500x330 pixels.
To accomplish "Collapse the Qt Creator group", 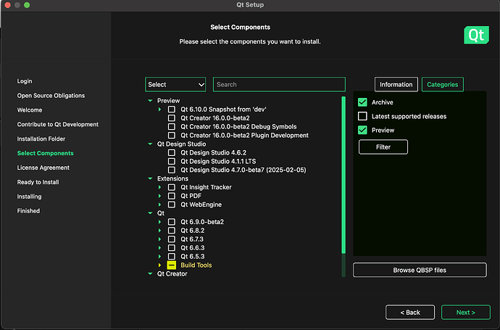I will tap(150, 273).
